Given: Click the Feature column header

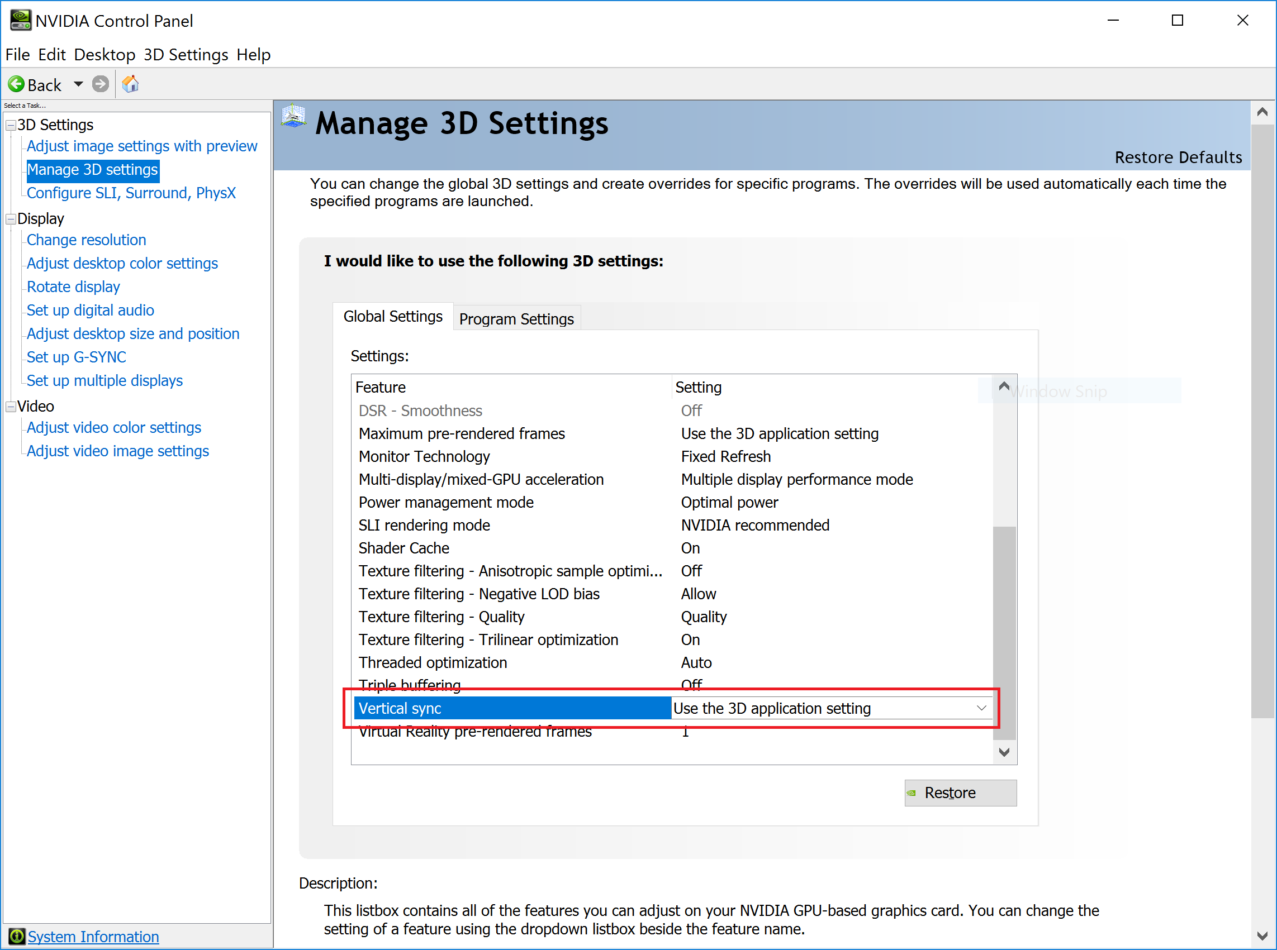Looking at the screenshot, I should tap(511, 388).
